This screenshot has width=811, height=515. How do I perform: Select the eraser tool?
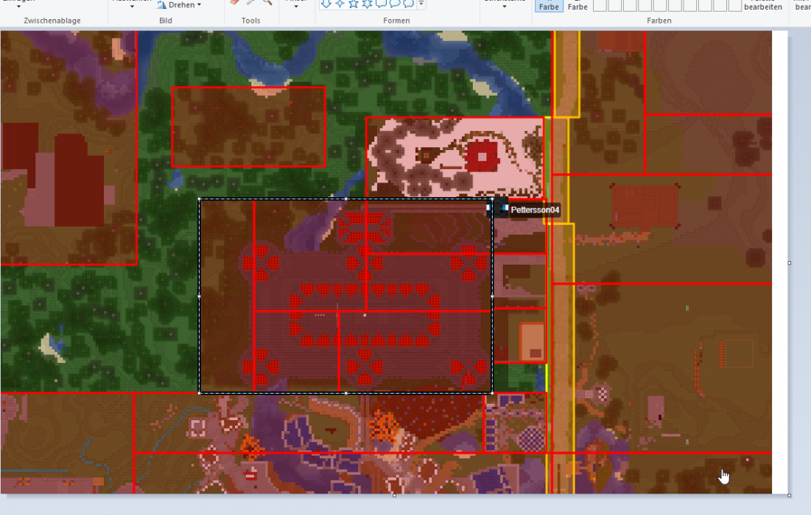coord(235,2)
